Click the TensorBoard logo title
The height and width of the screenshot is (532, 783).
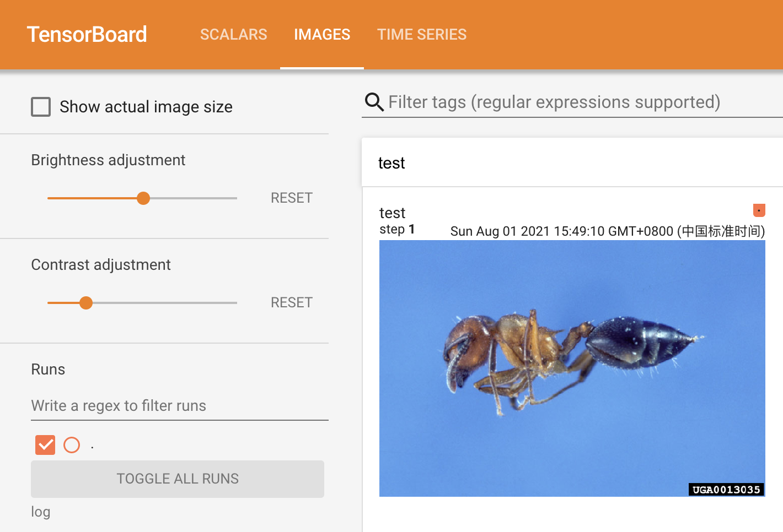(x=87, y=34)
